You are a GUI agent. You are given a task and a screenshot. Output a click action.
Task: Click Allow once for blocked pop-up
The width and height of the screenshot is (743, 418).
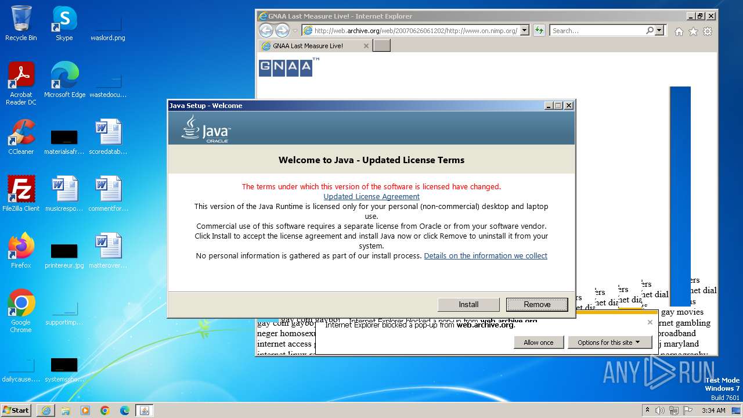tap(539, 343)
